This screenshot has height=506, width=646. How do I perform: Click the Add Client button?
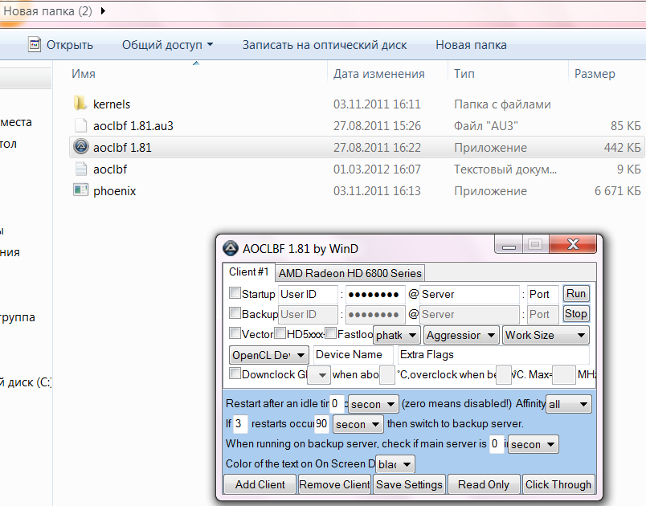click(260, 484)
